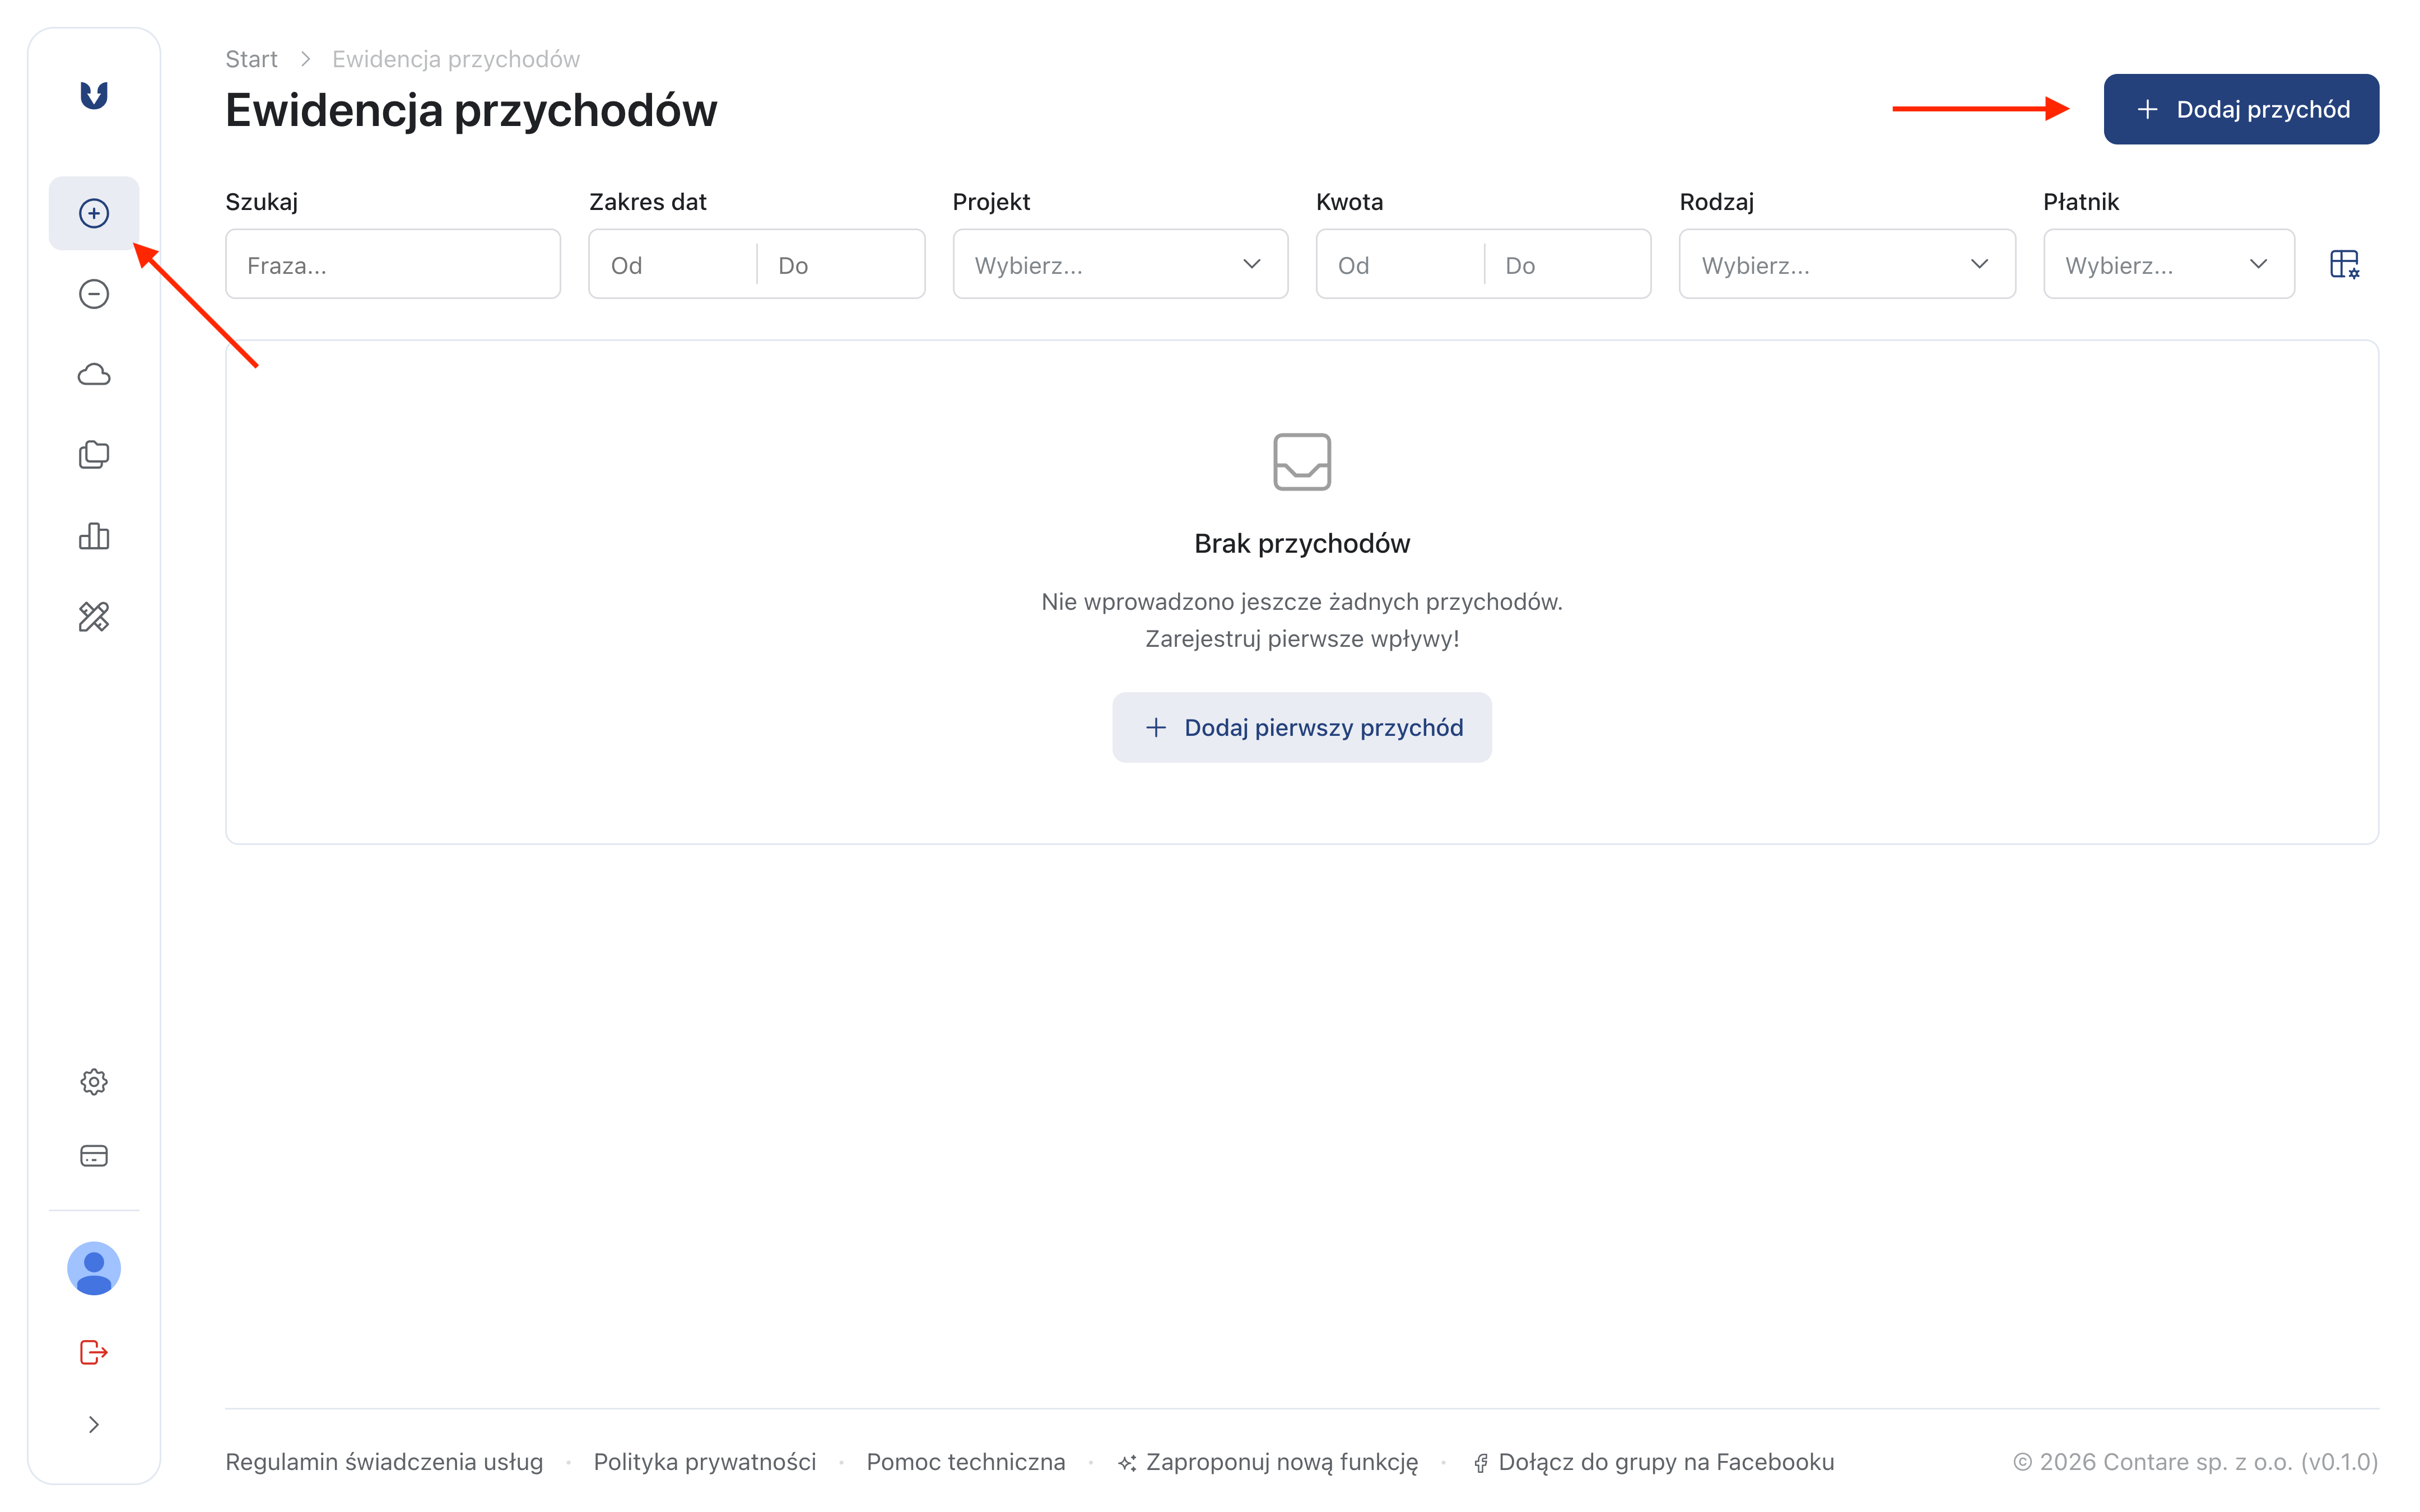Open the table column settings icon
Viewport: 2420px width, 1512px height.
click(x=2345, y=265)
